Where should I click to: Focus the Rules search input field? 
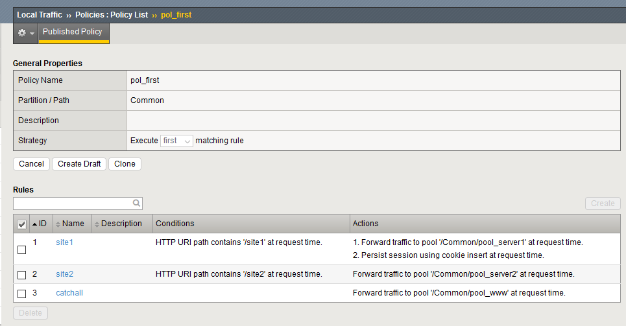pyautogui.click(x=73, y=204)
